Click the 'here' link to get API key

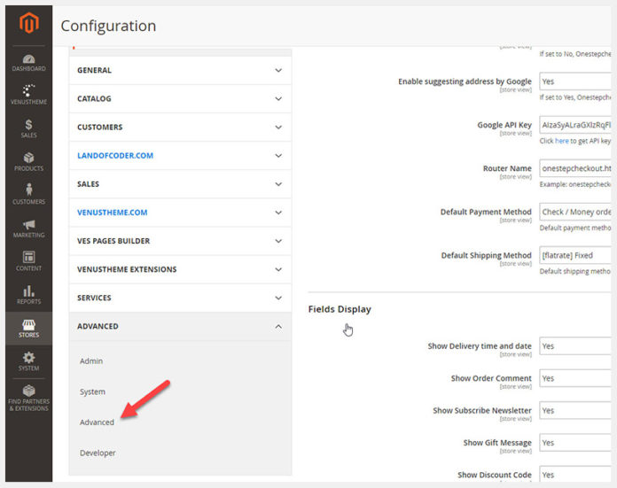pyautogui.click(x=562, y=141)
